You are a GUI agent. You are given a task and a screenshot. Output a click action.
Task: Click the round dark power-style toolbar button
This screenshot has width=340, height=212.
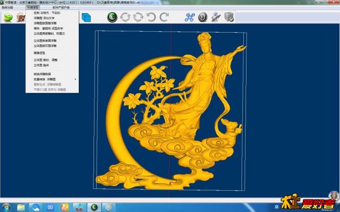[x=203, y=17]
